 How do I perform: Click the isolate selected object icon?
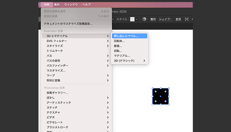pyautogui.click(x=186, y=19)
